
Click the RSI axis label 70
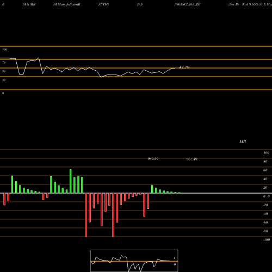tap(4, 63)
